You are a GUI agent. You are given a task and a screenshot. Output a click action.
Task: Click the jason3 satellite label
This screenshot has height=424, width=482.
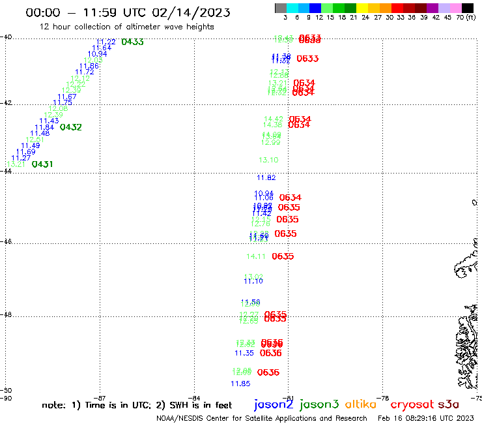point(319,404)
